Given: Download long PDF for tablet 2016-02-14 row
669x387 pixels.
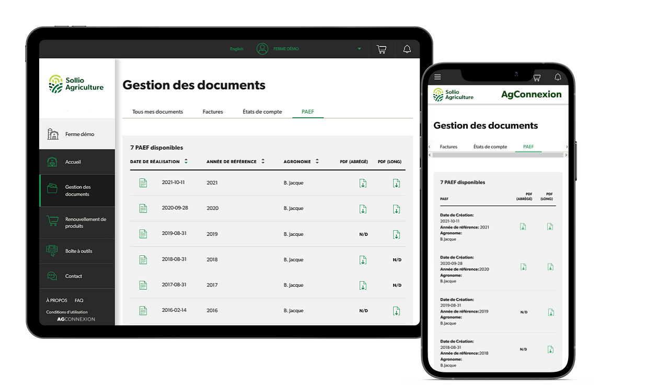Looking at the screenshot, I should pos(397,311).
